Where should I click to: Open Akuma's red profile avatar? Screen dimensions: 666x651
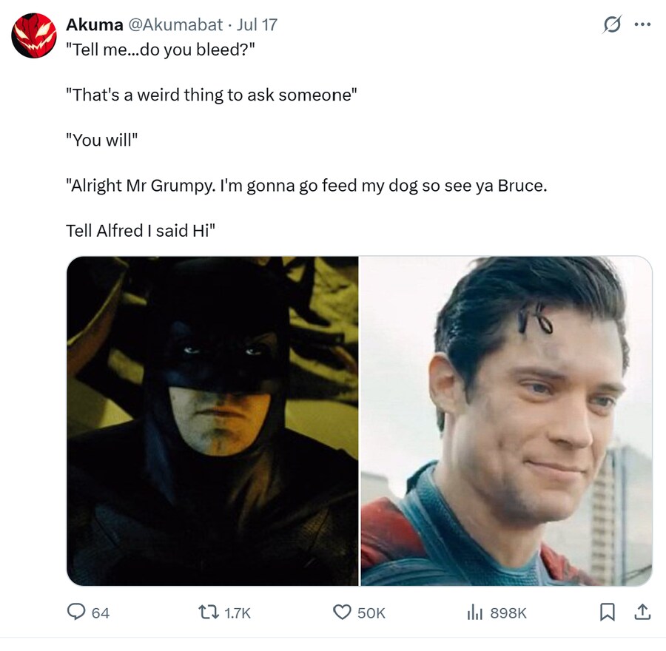(x=33, y=36)
